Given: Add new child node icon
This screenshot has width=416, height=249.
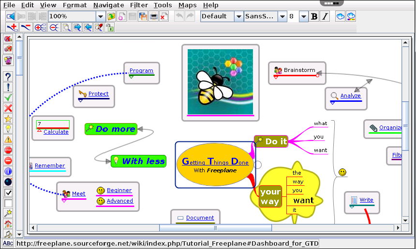Looking at the screenshot, I should 13,27.
